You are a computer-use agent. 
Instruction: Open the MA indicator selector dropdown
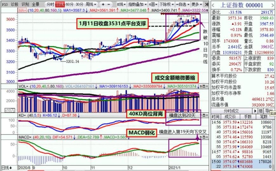pyautogui.click(x=22, y=10)
